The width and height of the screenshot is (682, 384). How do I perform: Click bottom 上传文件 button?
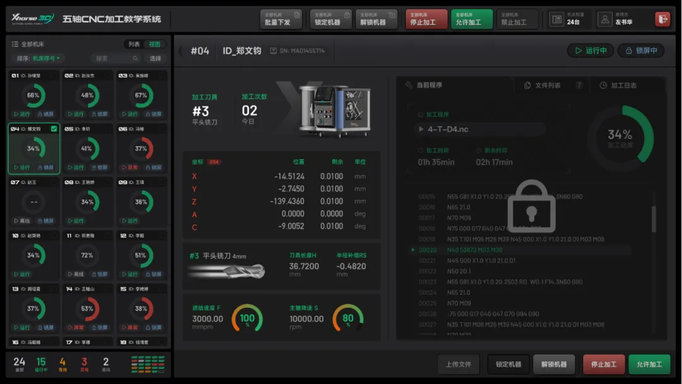point(458,364)
